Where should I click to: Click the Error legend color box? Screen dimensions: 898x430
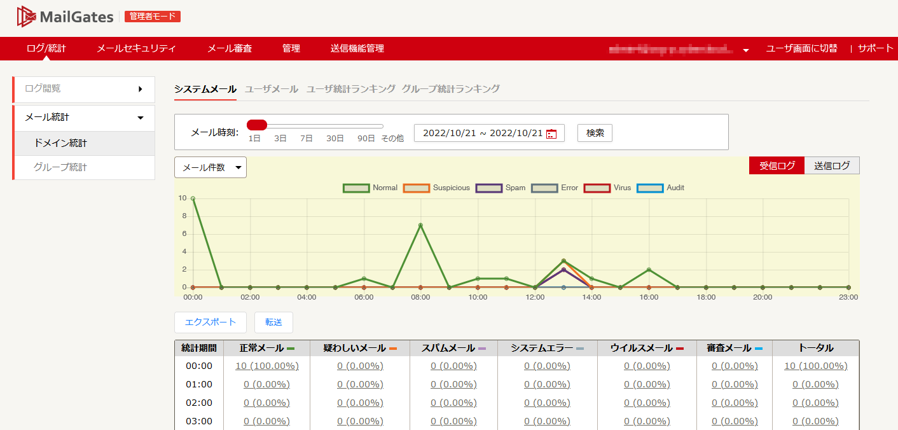point(544,188)
